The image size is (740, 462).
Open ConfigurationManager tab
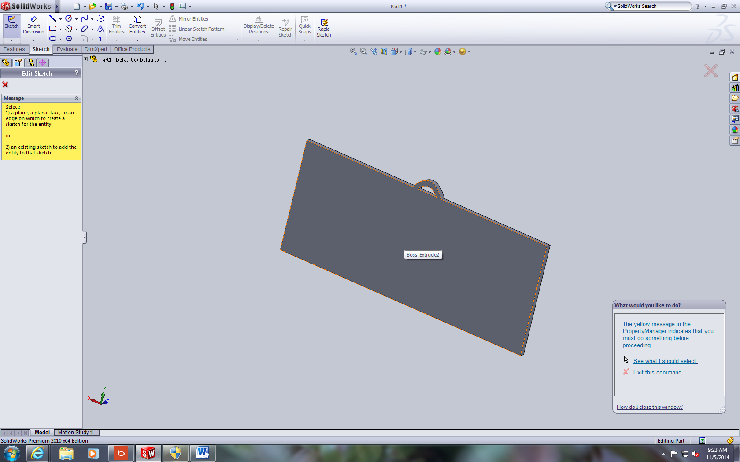click(x=30, y=62)
